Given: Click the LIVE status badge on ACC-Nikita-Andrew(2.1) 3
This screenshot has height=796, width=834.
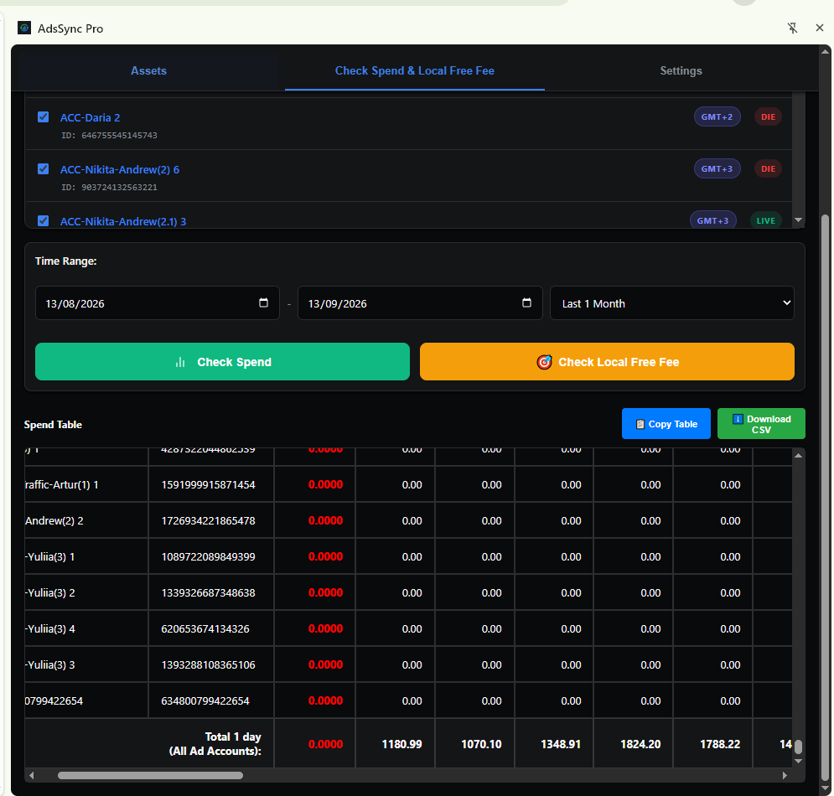Looking at the screenshot, I should click(x=766, y=220).
